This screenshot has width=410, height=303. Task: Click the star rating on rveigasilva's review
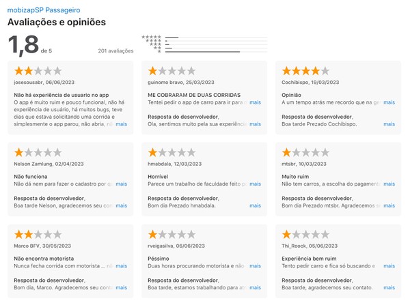point(172,234)
